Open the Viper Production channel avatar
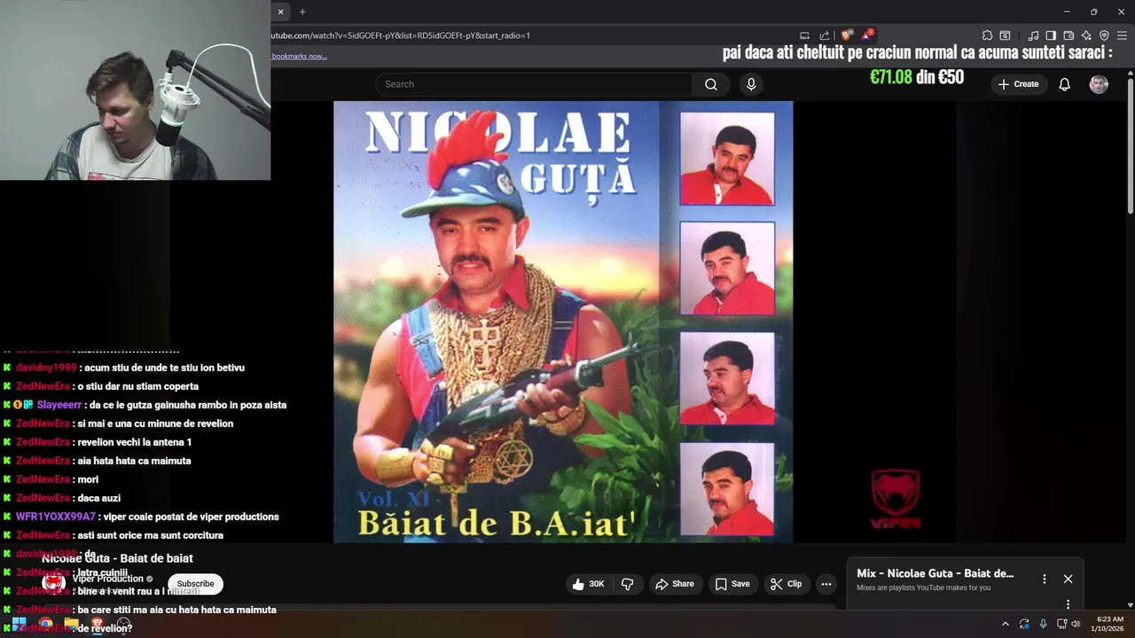 coord(54,582)
